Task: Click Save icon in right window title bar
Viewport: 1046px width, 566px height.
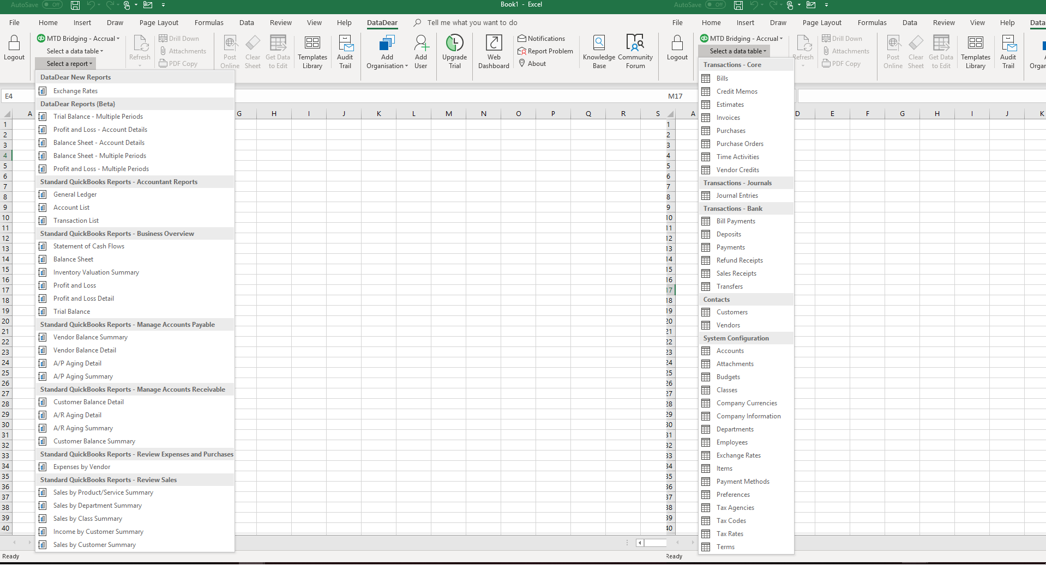Action: coord(738,5)
